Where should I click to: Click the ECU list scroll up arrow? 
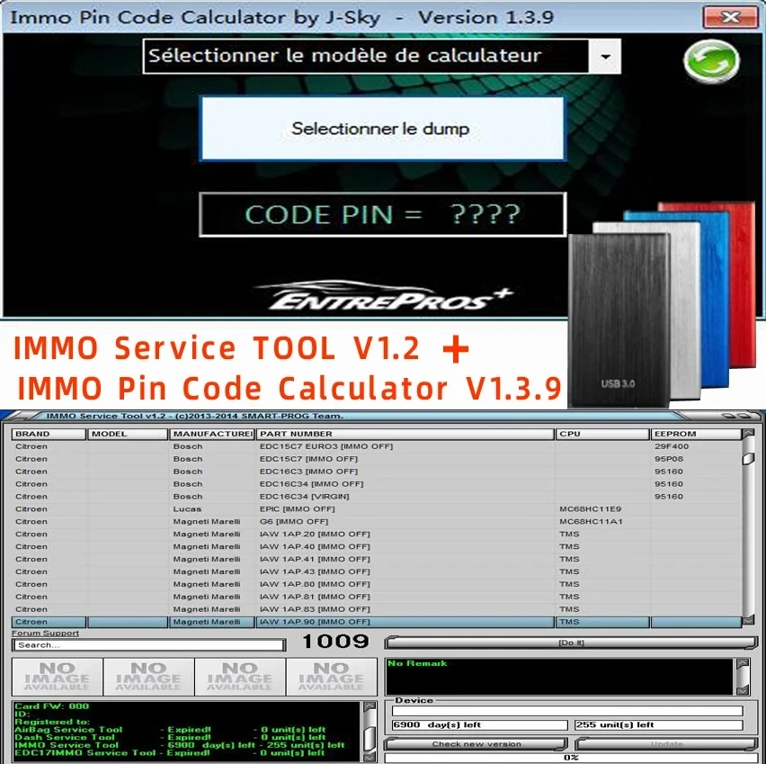point(748,434)
